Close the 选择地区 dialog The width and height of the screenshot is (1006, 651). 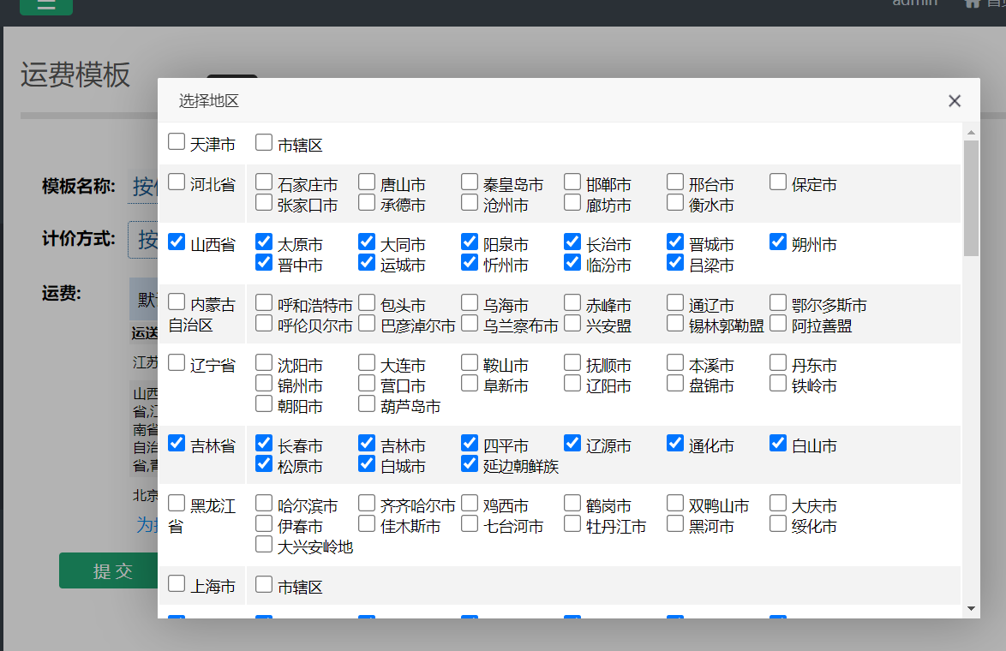954,101
